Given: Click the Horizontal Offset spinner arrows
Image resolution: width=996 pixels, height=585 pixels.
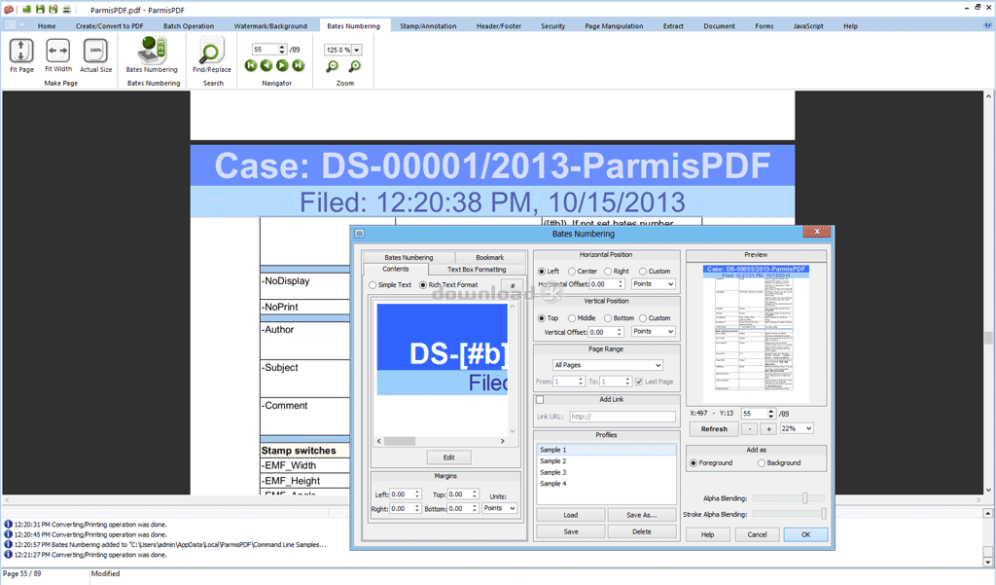Looking at the screenshot, I should tap(621, 284).
